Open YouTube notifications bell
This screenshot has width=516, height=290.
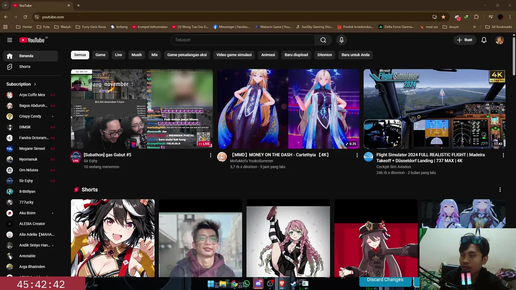tap(484, 40)
